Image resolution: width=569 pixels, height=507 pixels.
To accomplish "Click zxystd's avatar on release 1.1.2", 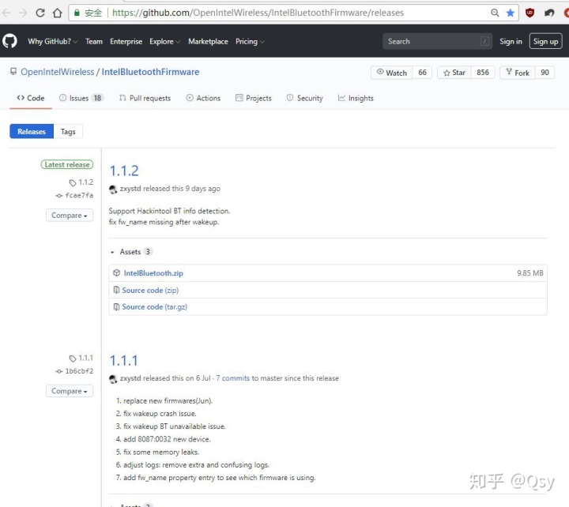I will coord(113,189).
